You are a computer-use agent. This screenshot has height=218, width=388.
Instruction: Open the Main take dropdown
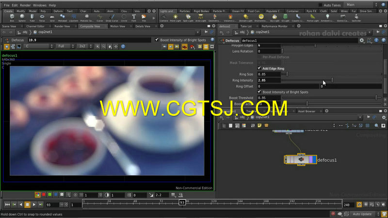coord(361,5)
